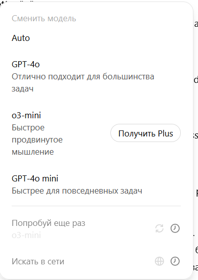Viewport: 198px width, 280px height.
Task: Click the globe web search icon
Action: 159,261
